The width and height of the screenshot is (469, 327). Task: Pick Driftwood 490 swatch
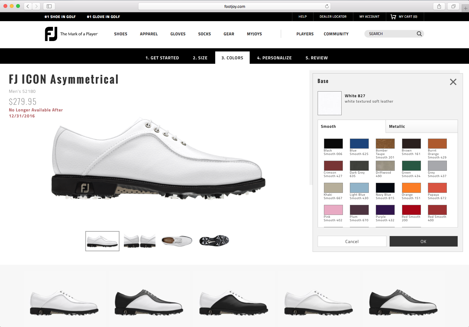(x=385, y=166)
